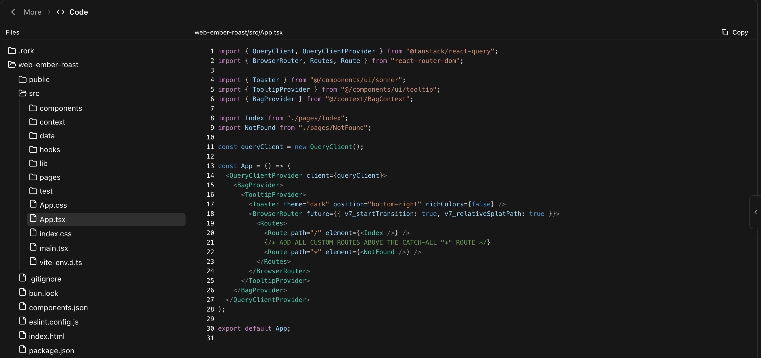
Task: Go back using the left chevron arrow
Action: click(13, 12)
